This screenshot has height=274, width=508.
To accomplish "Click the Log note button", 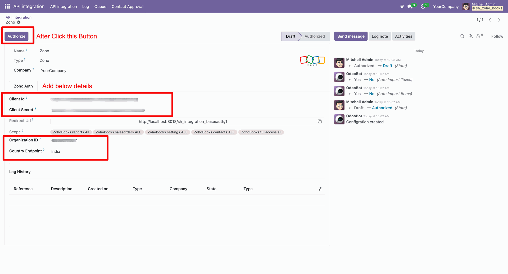I will point(380,36).
